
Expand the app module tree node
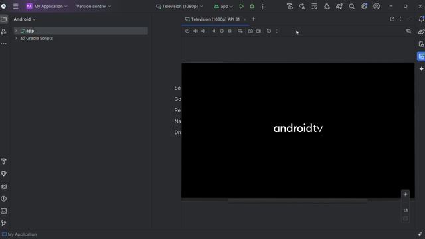(x=16, y=31)
